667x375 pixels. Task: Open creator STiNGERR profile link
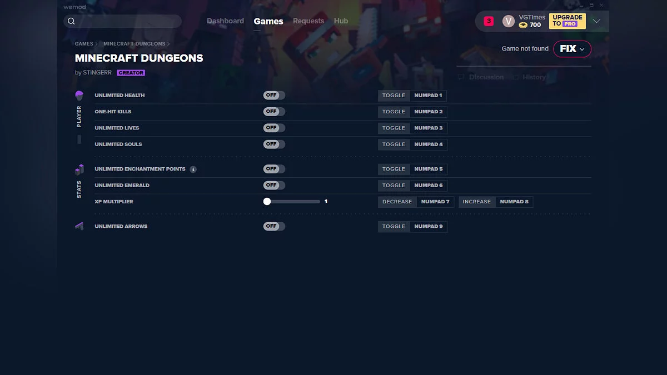click(97, 73)
